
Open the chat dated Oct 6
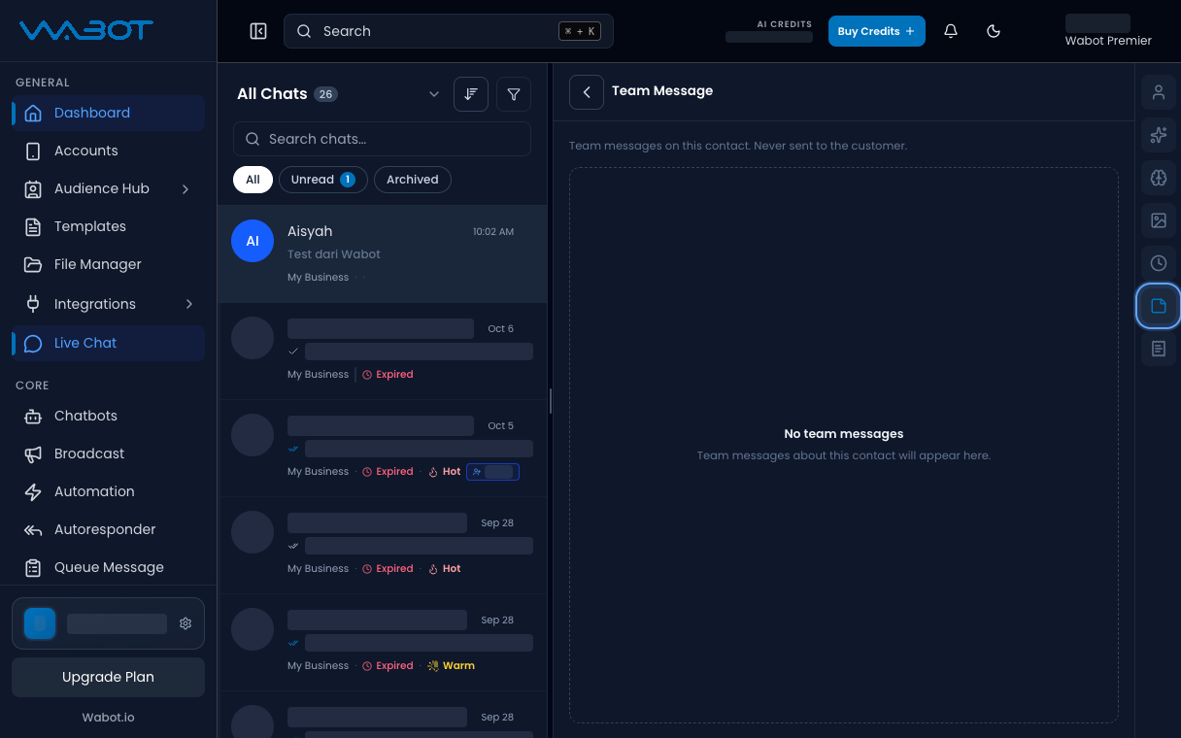click(383, 351)
